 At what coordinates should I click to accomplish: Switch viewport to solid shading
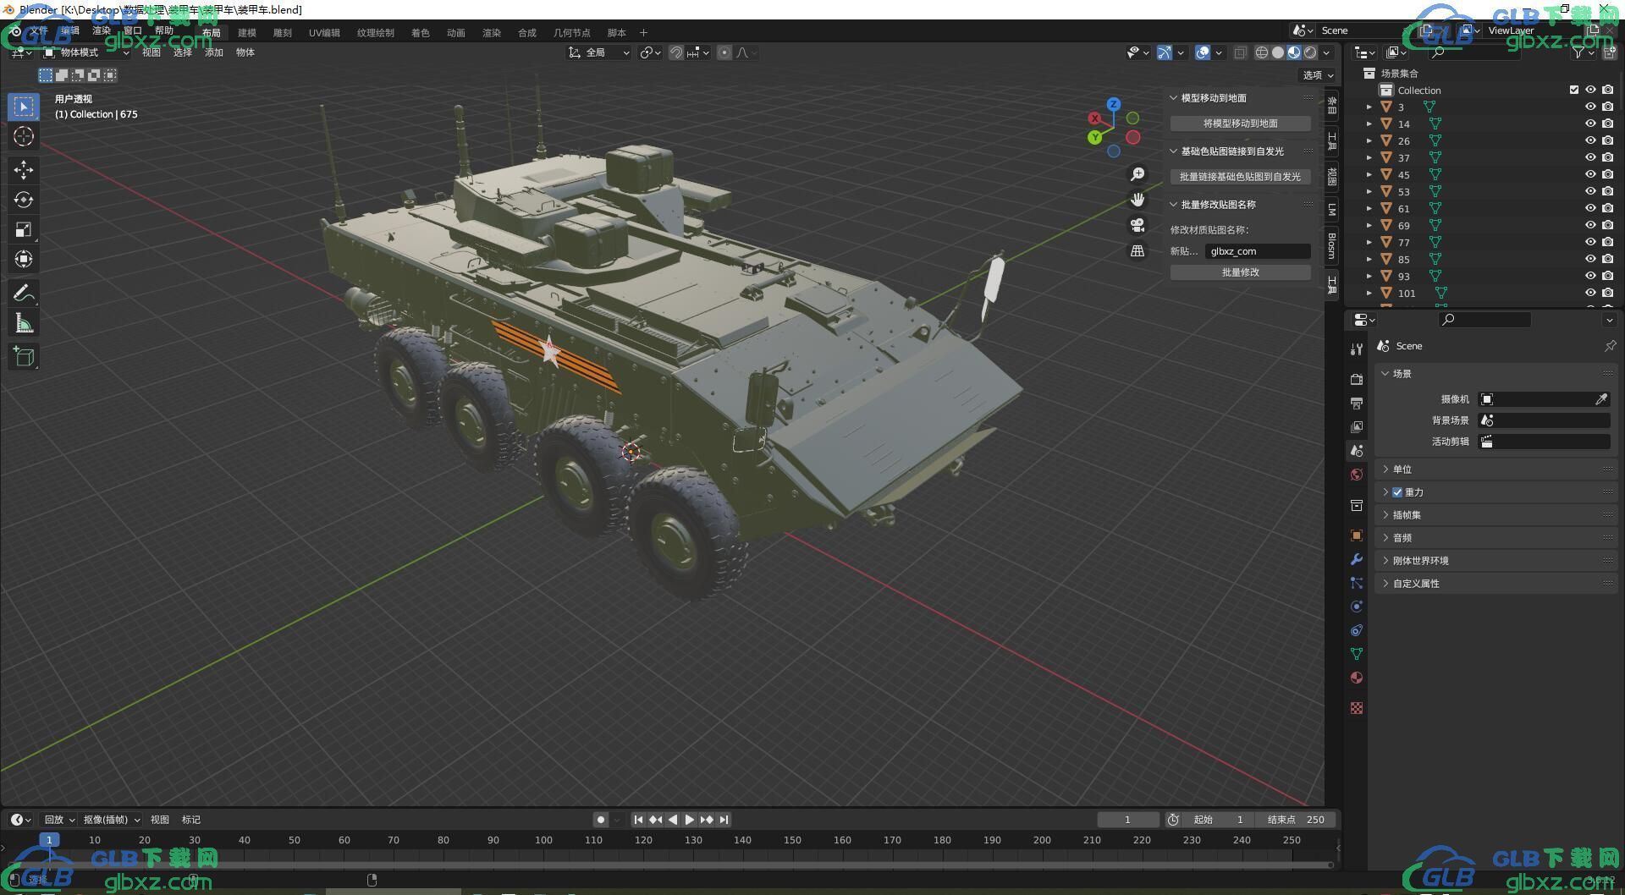click(x=1278, y=52)
